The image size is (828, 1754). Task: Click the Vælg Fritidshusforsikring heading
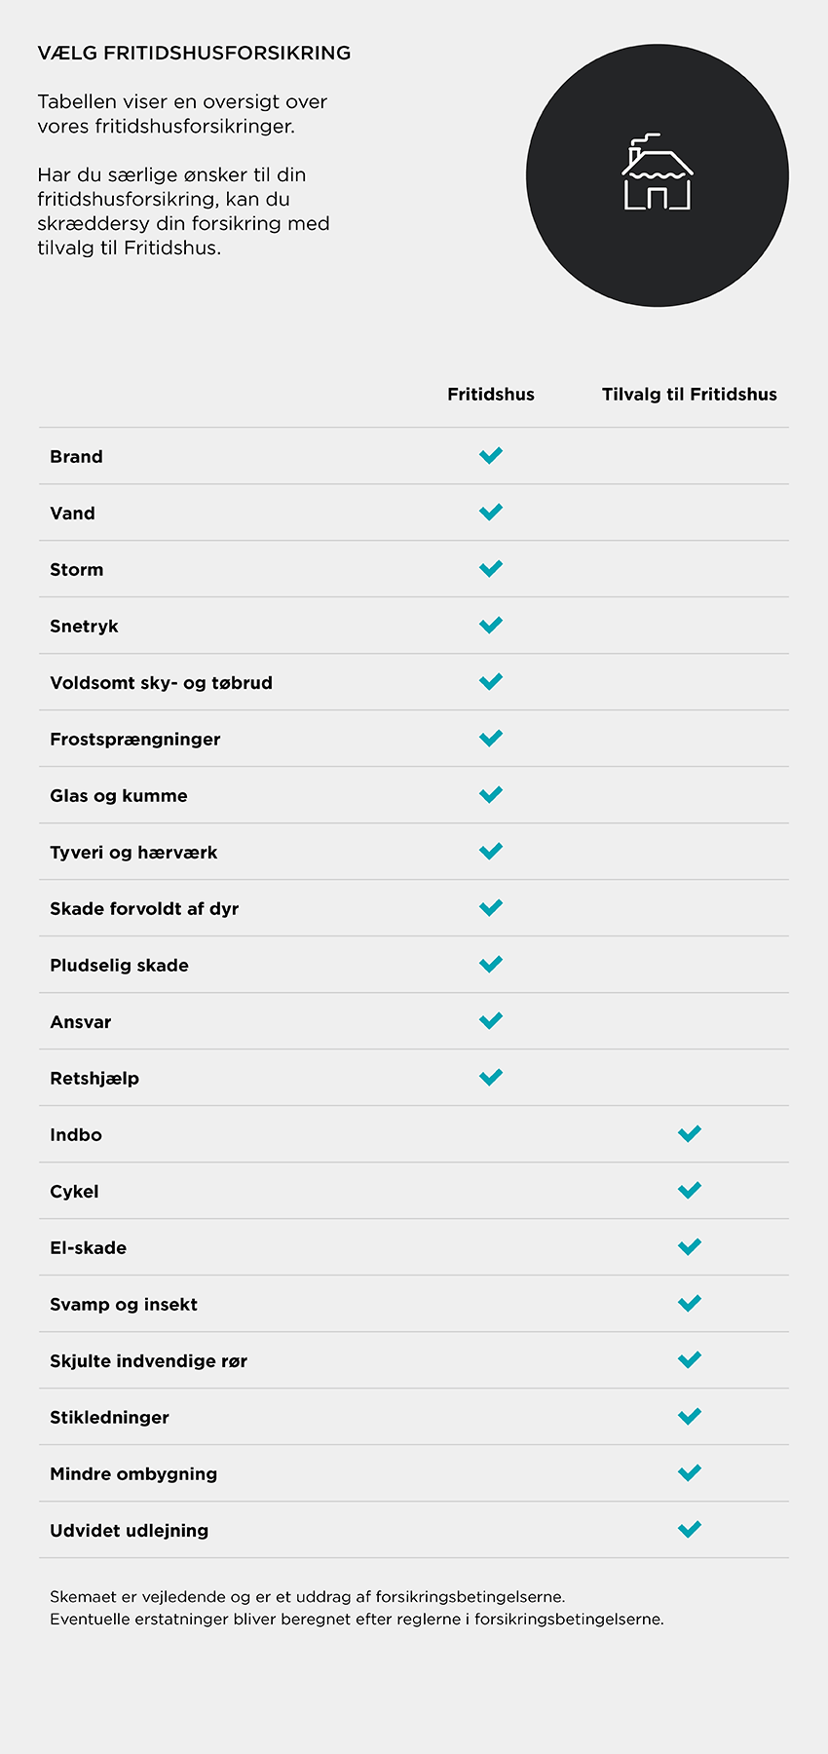pyautogui.click(x=194, y=54)
